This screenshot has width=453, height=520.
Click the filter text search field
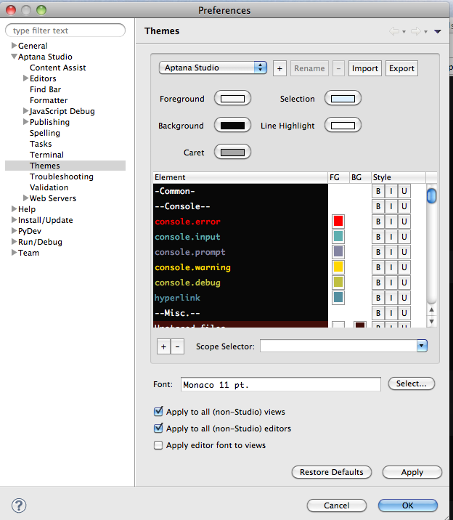pos(65,31)
